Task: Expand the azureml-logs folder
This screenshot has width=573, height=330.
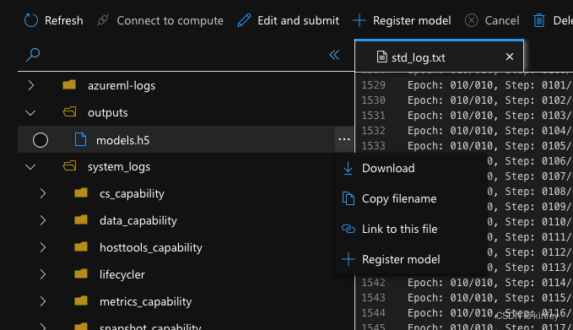Action: [x=31, y=85]
